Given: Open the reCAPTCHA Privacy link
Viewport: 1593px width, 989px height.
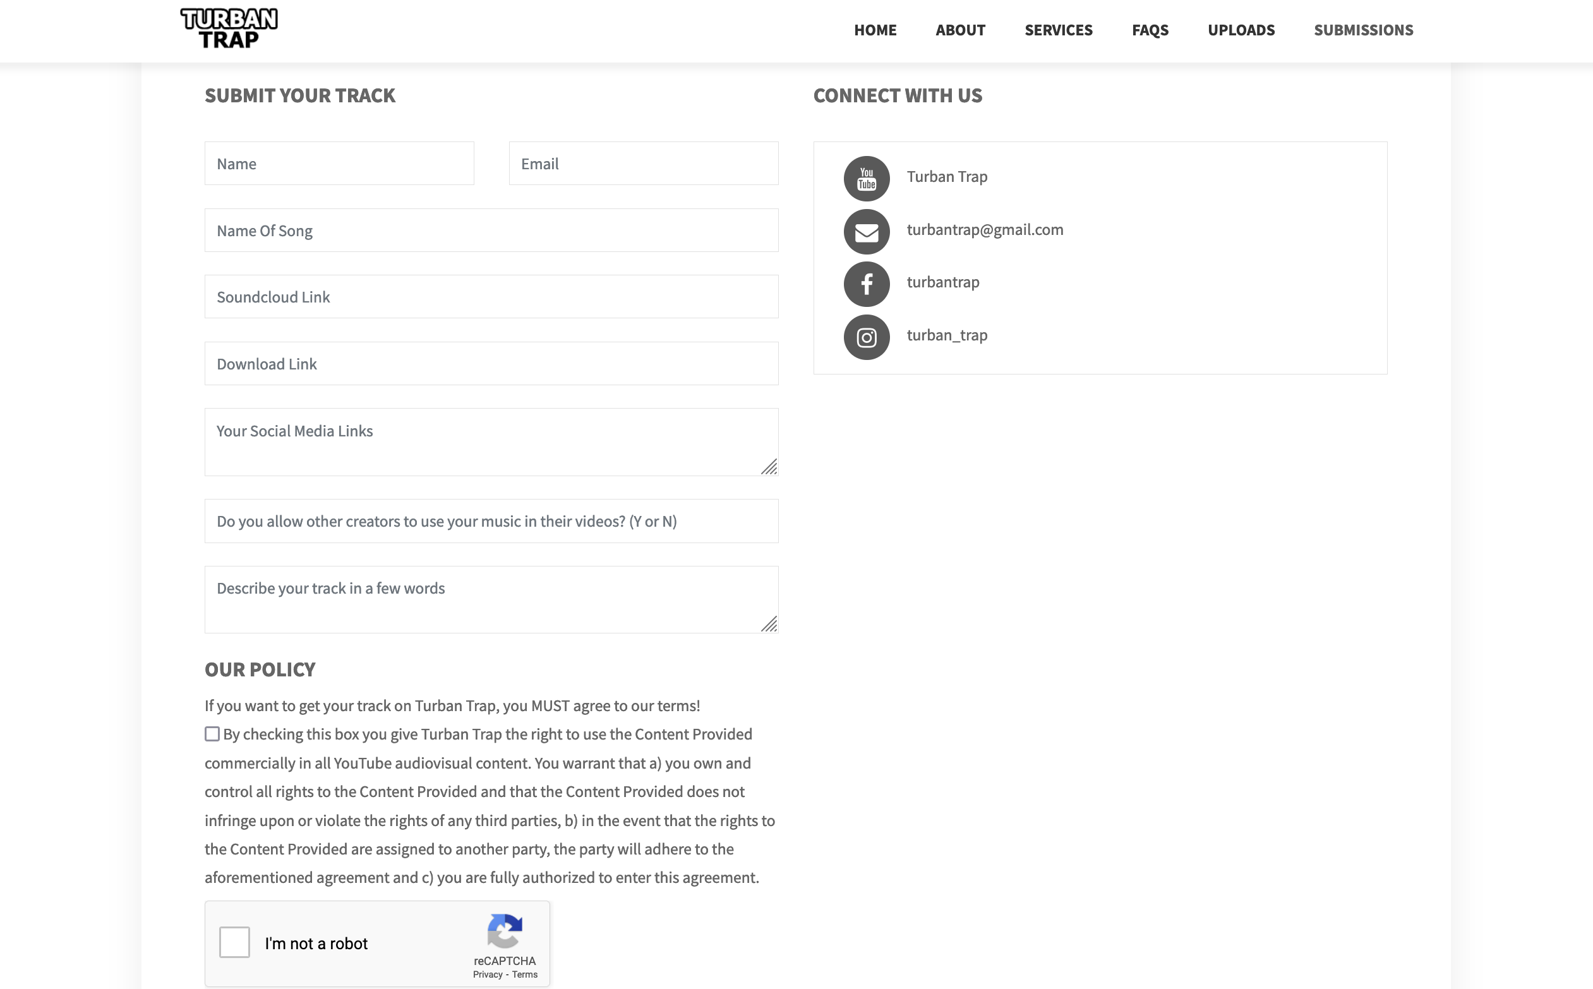Looking at the screenshot, I should click(x=488, y=974).
